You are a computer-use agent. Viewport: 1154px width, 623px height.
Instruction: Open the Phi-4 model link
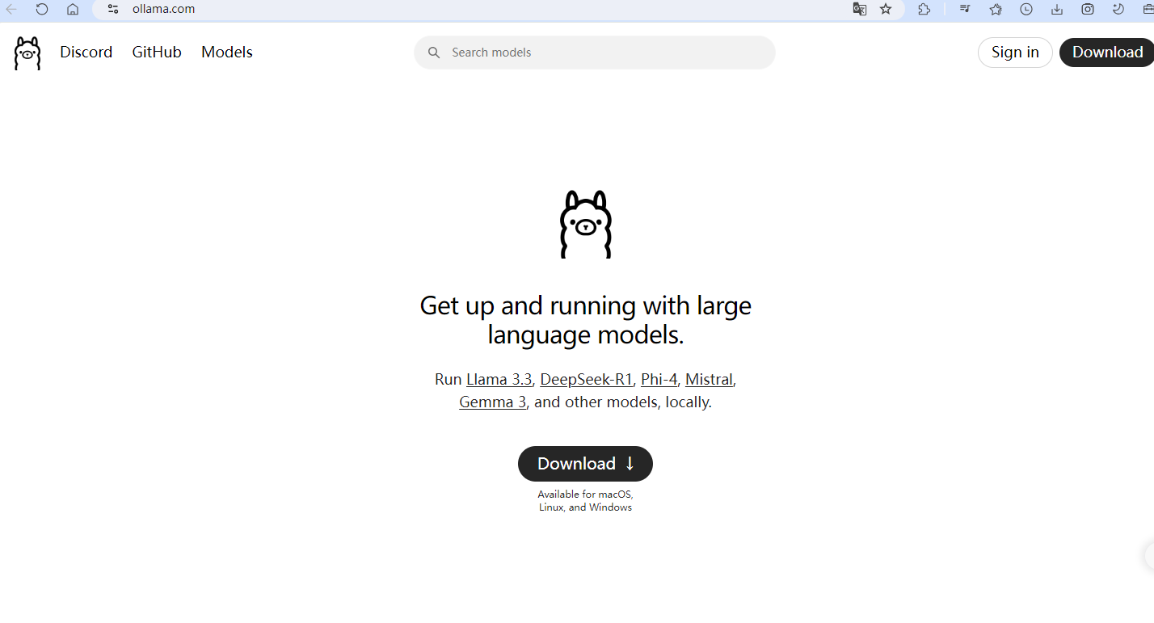tap(659, 379)
